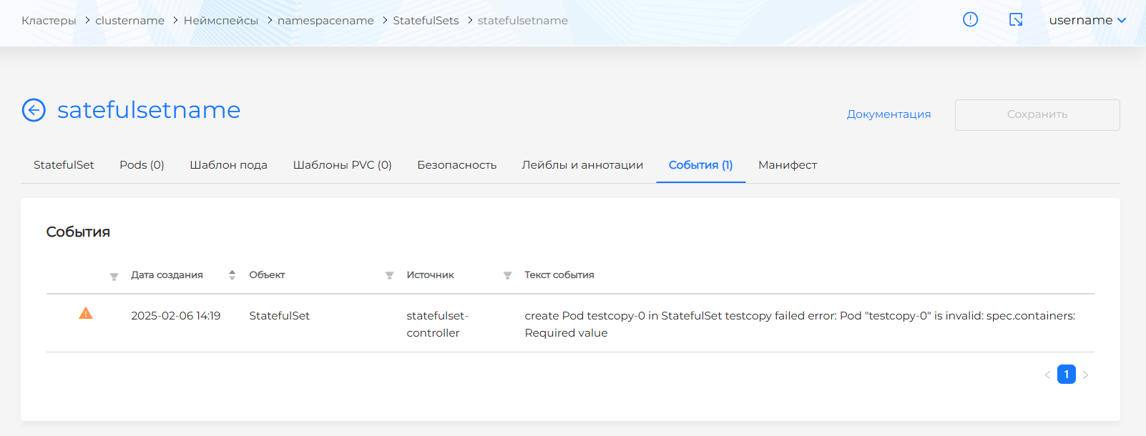Open the Документация link

pos(888,114)
